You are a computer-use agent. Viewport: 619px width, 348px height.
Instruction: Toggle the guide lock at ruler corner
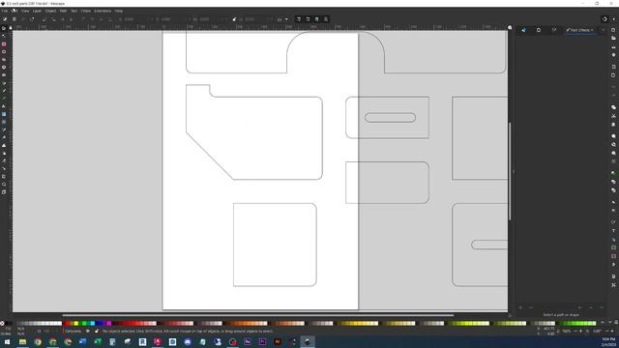pyautogui.click(x=11, y=28)
